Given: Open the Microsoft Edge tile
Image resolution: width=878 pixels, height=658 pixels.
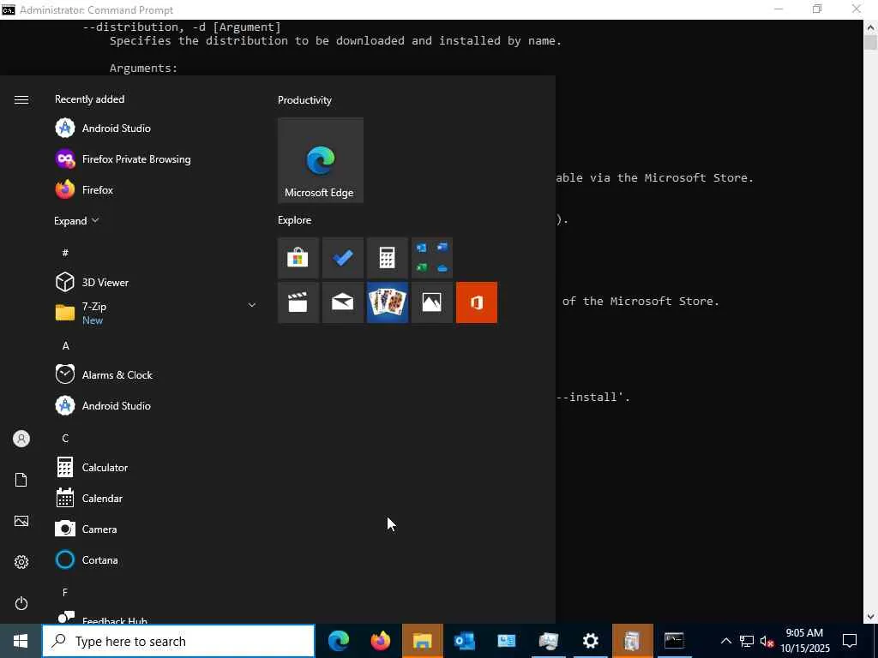Looking at the screenshot, I should pyautogui.click(x=321, y=160).
